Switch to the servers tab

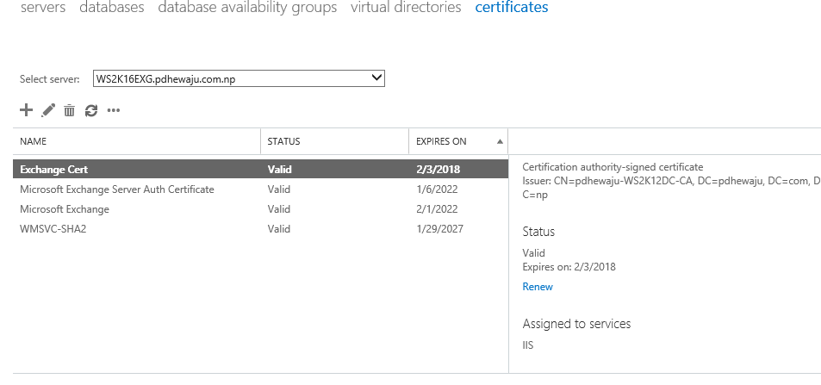point(43,8)
